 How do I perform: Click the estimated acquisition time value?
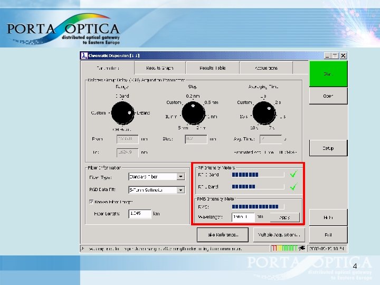(288, 153)
